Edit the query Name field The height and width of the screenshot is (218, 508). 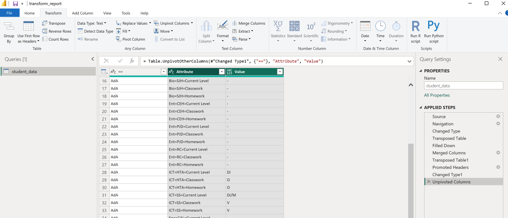tap(463, 86)
